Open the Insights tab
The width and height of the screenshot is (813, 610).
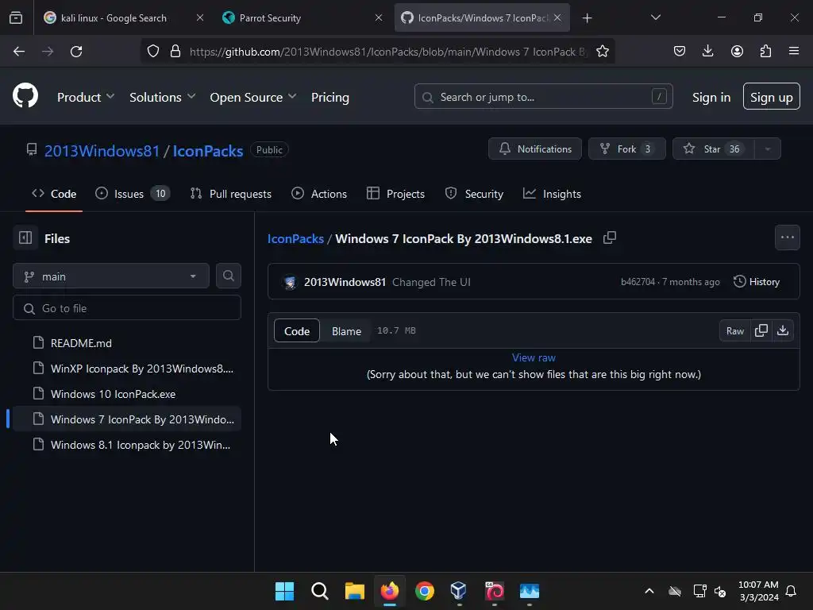coord(552,194)
